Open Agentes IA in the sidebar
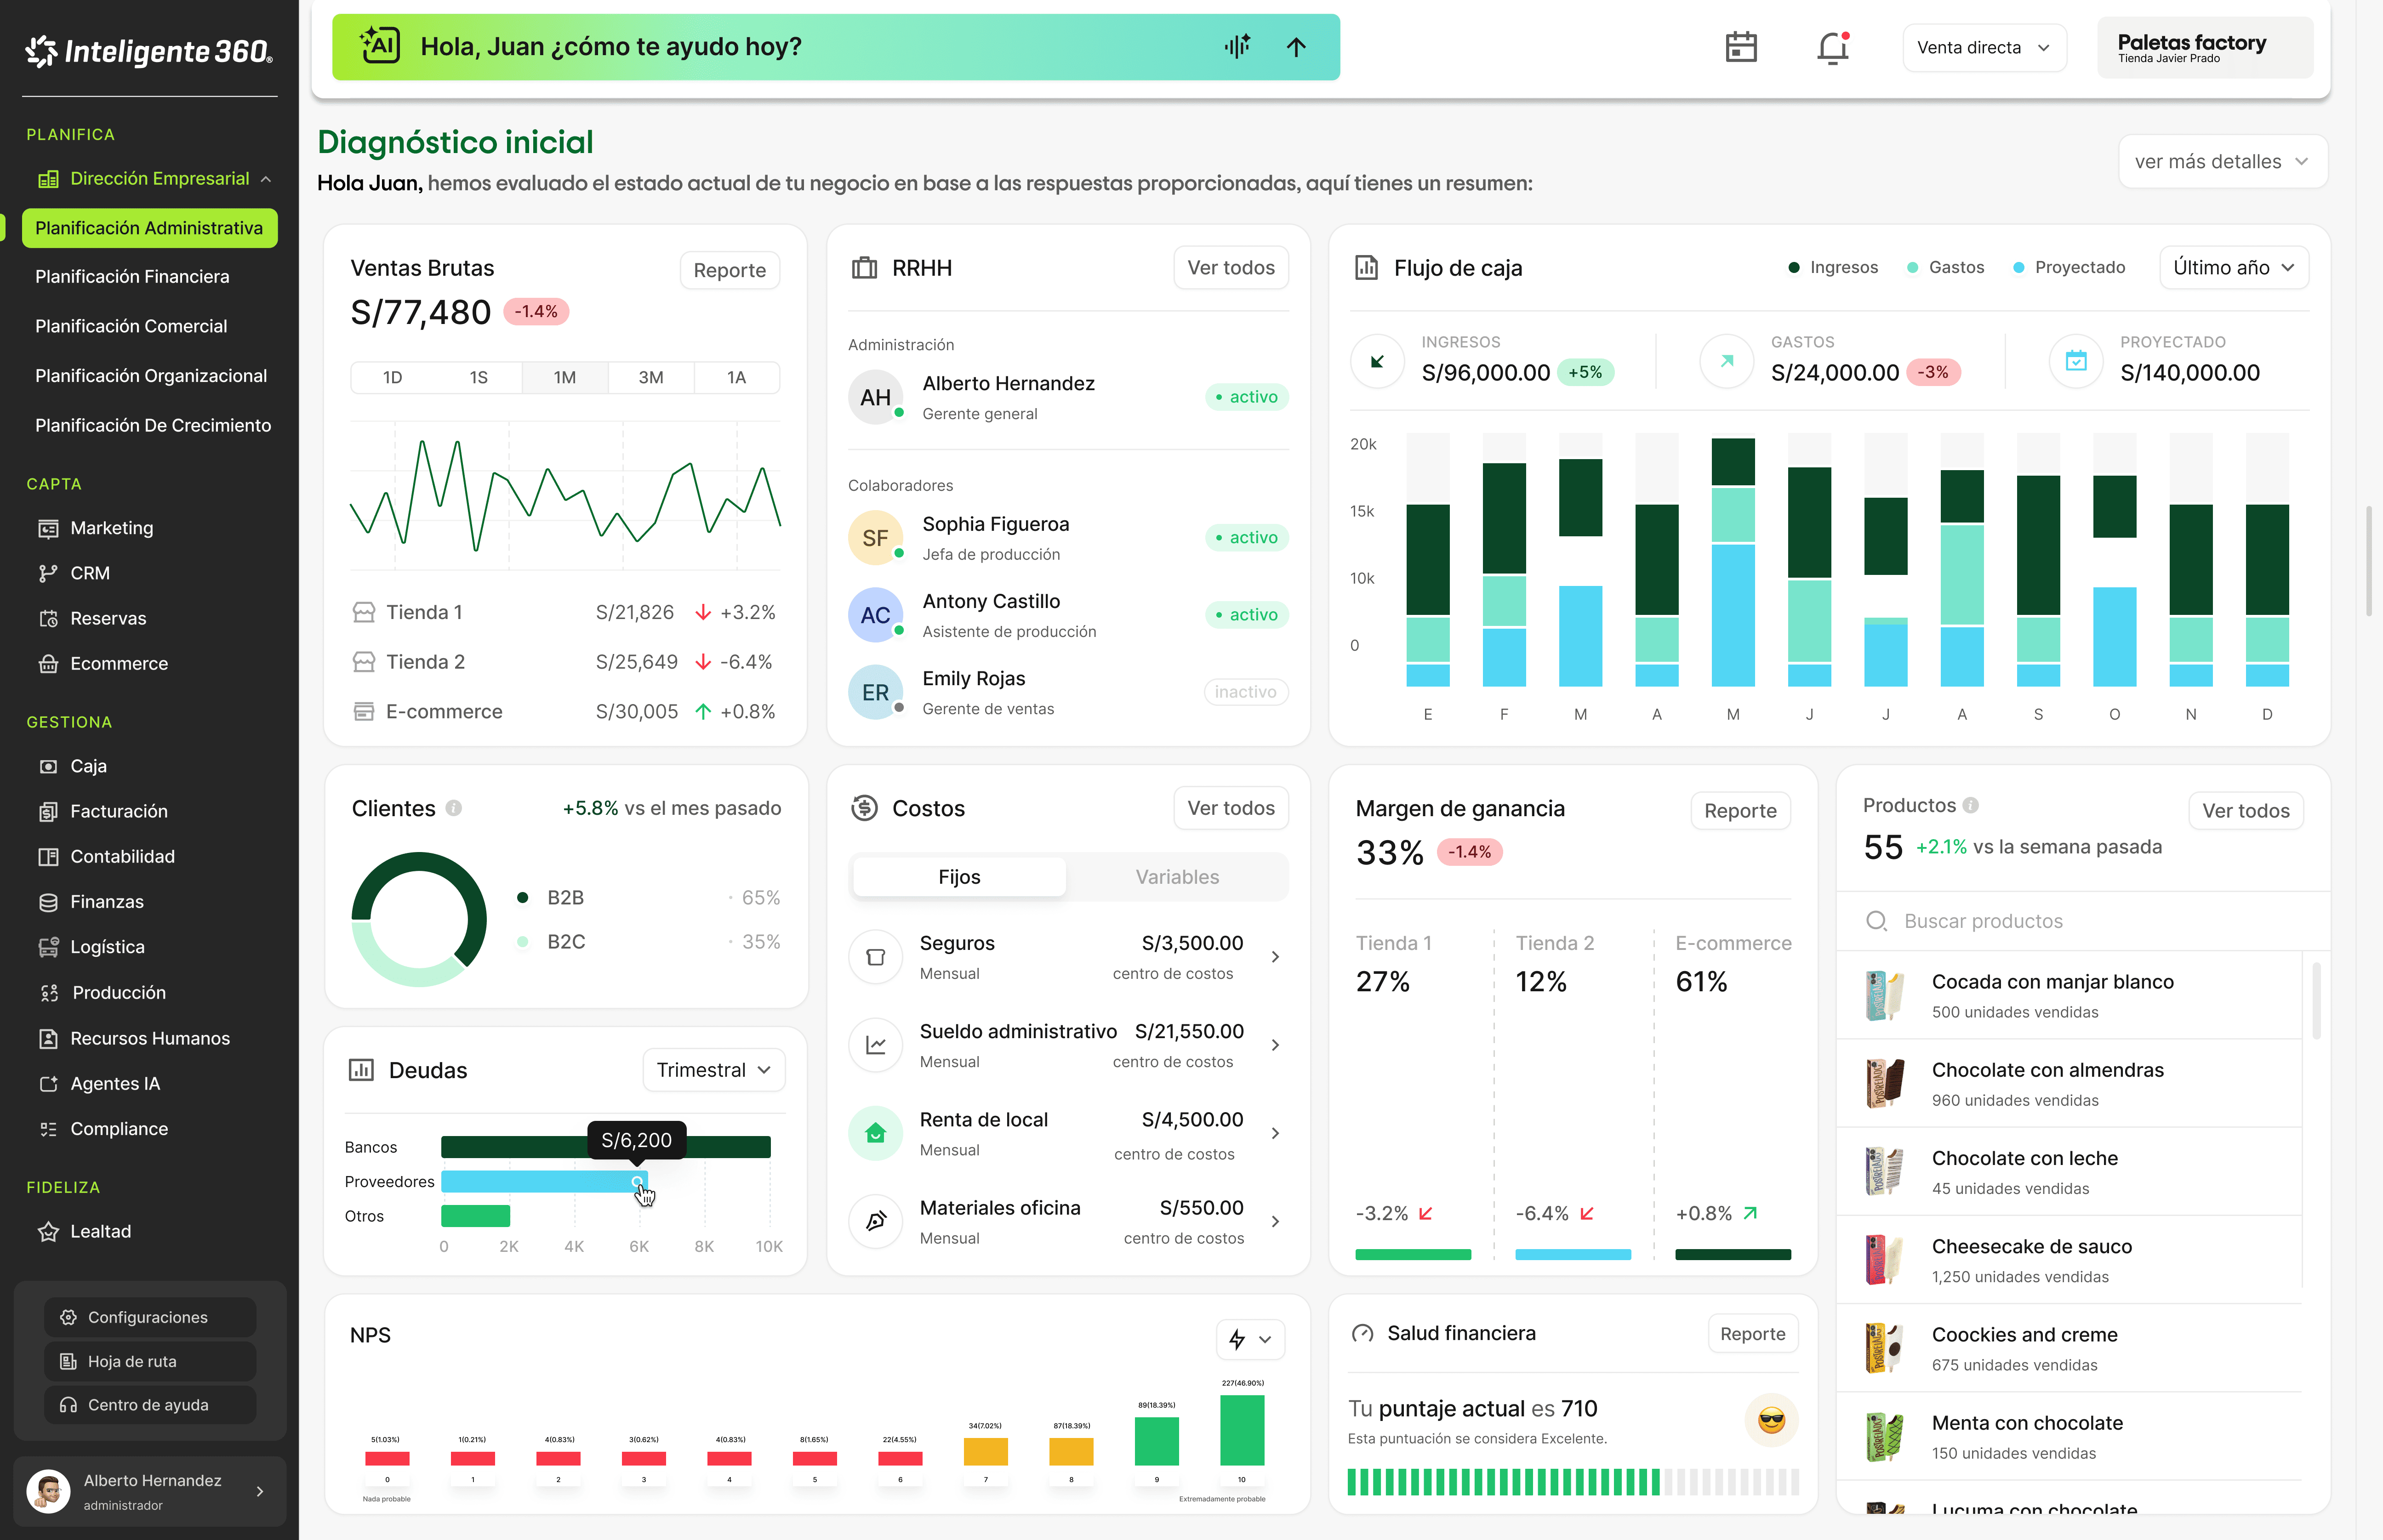The width and height of the screenshot is (2383, 1540). (x=115, y=1083)
